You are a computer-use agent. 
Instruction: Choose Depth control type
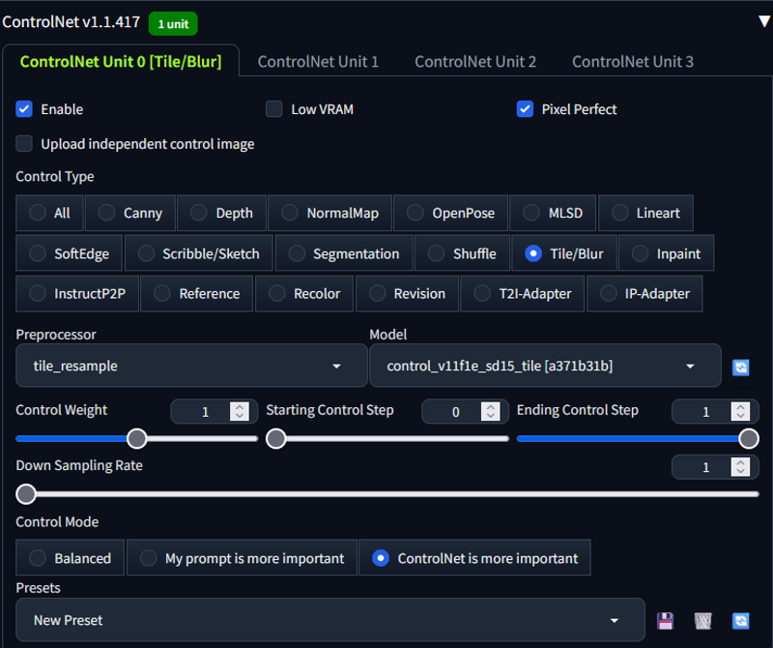tap(222, 213)
